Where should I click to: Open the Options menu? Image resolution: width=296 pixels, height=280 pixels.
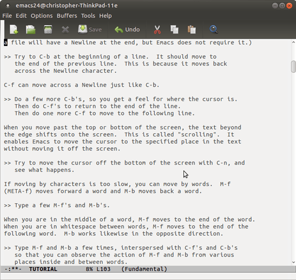[41, 16]
